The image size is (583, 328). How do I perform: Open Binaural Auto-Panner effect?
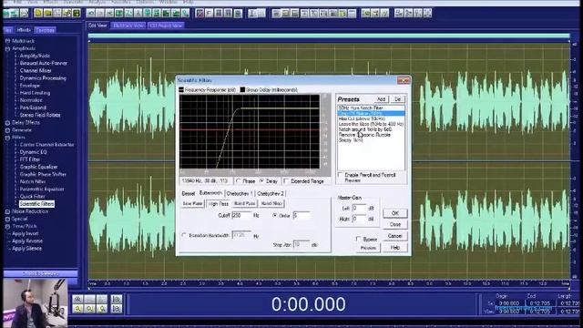[x=44, y=63]
